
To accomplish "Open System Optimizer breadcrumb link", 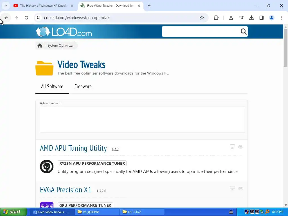I will (60, 46).
